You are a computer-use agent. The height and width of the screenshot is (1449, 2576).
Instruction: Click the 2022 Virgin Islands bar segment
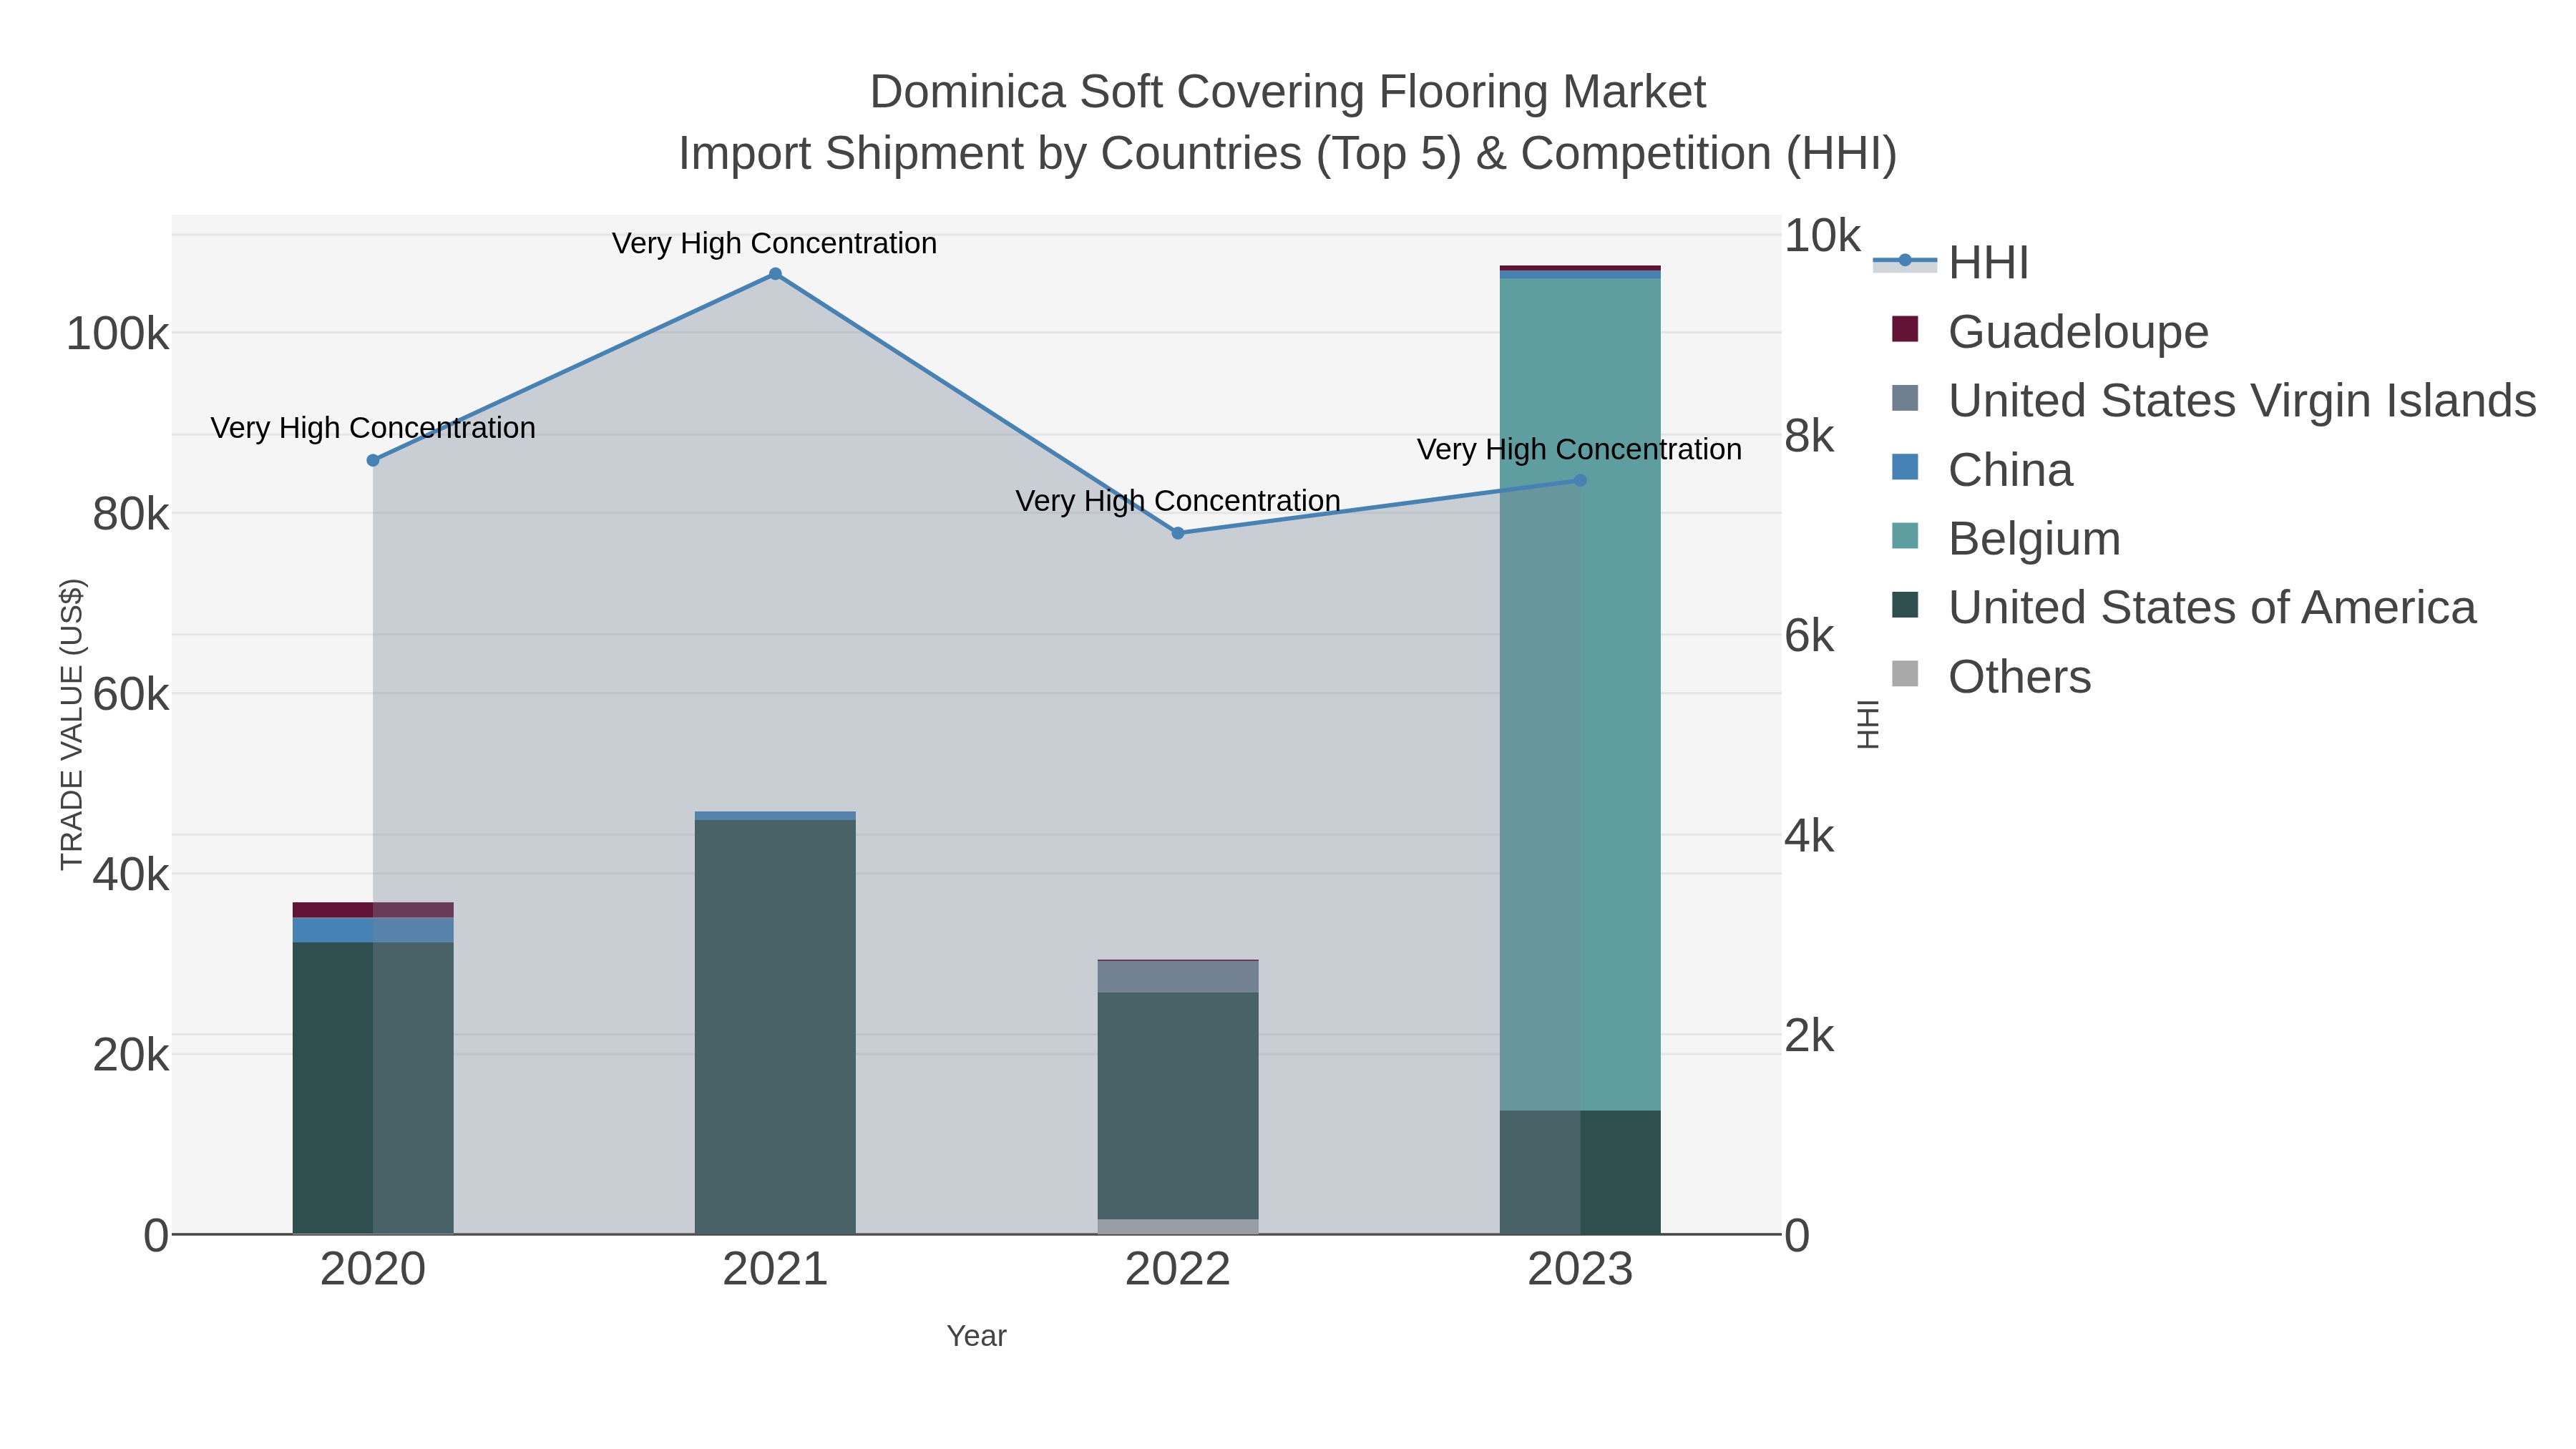click(x=1178, y=977)
